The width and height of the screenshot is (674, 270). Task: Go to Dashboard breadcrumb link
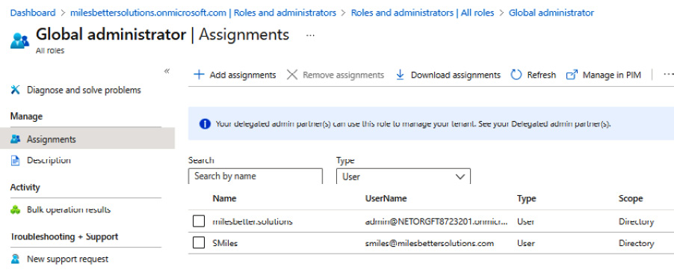pyautogui.click(x=33, y=13)
